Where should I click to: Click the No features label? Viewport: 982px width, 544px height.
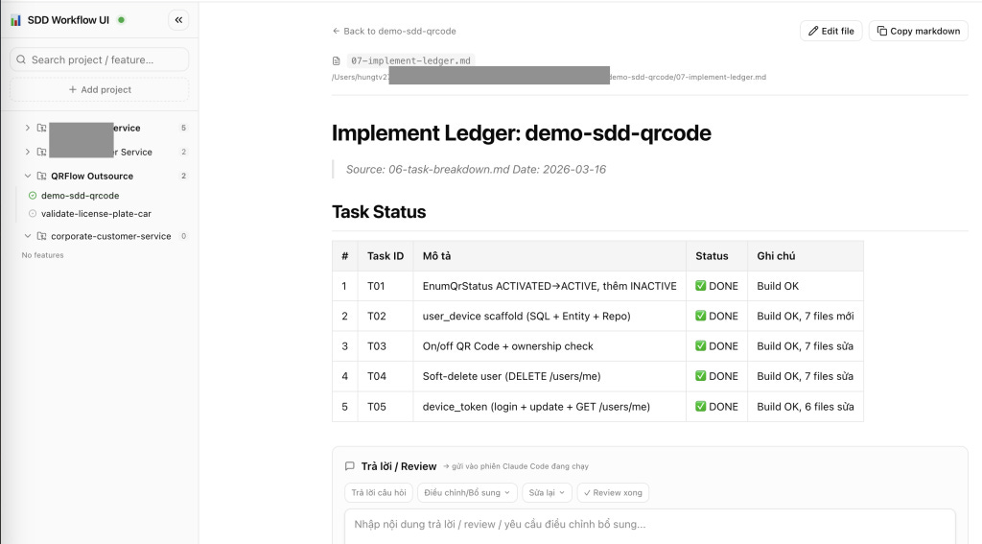[x=42, y=255]
